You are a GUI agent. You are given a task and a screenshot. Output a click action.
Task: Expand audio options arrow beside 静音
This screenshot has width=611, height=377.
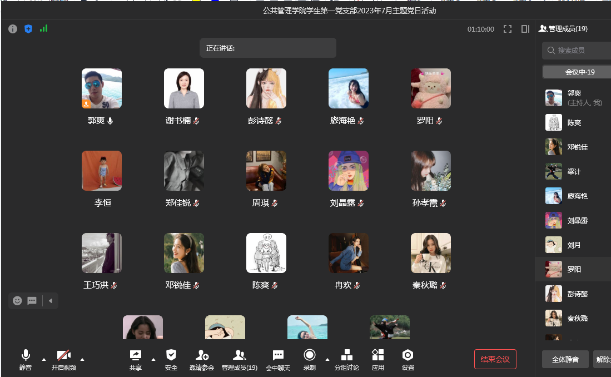pos(44,359)
